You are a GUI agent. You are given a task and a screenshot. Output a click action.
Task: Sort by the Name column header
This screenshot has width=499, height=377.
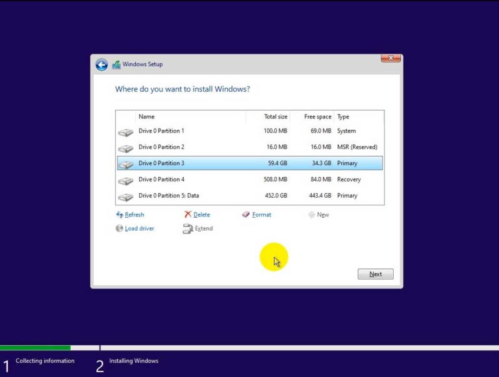coord(190,116)
